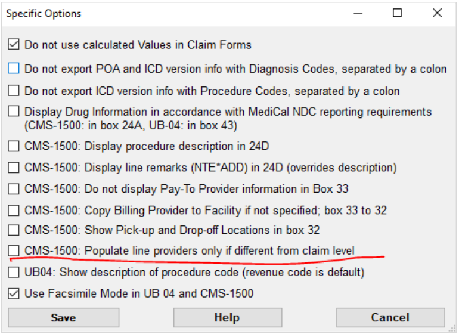This screenshot has height=334, width=459.
Task: Open Help for Specific Options
Action: coord(228,317)
